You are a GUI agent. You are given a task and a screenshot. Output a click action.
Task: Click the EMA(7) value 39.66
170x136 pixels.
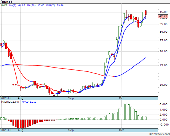click(60, 5)
